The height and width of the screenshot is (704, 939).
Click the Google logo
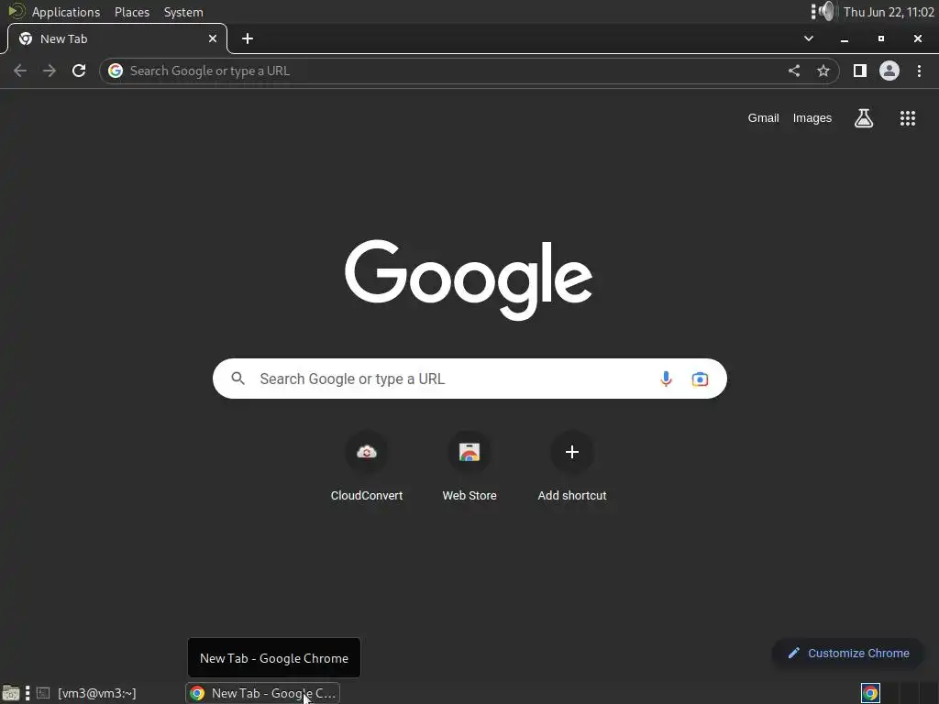pyautogui.click(x=469, y=280)
